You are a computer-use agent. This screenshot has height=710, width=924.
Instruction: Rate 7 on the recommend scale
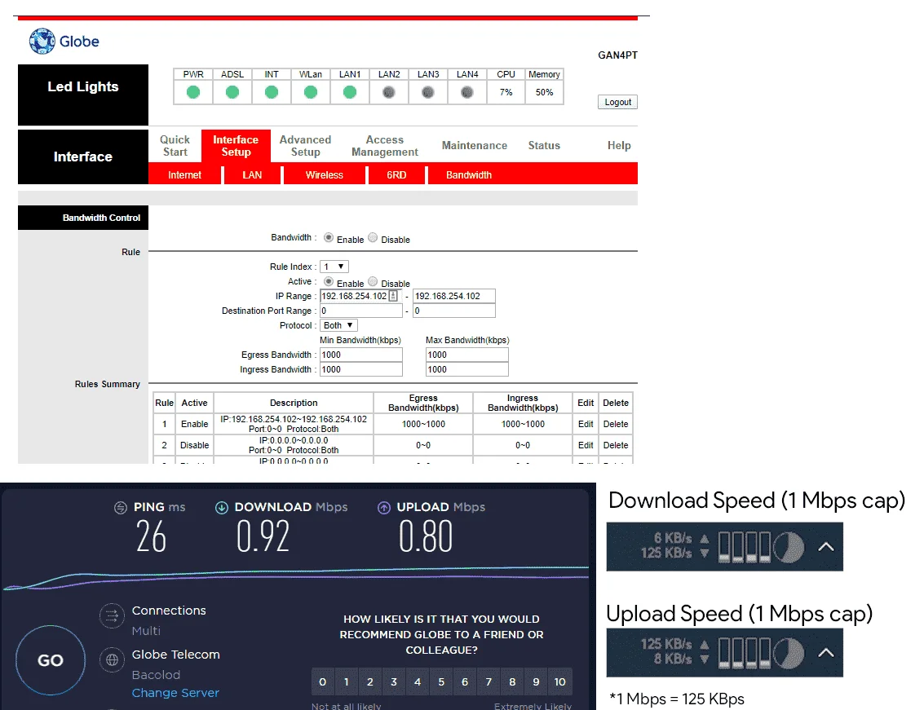489,681
